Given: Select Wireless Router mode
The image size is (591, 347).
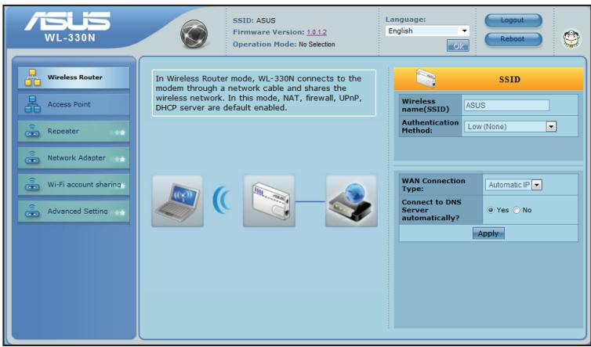Looking at the screenshot, I should coord(74,78).
